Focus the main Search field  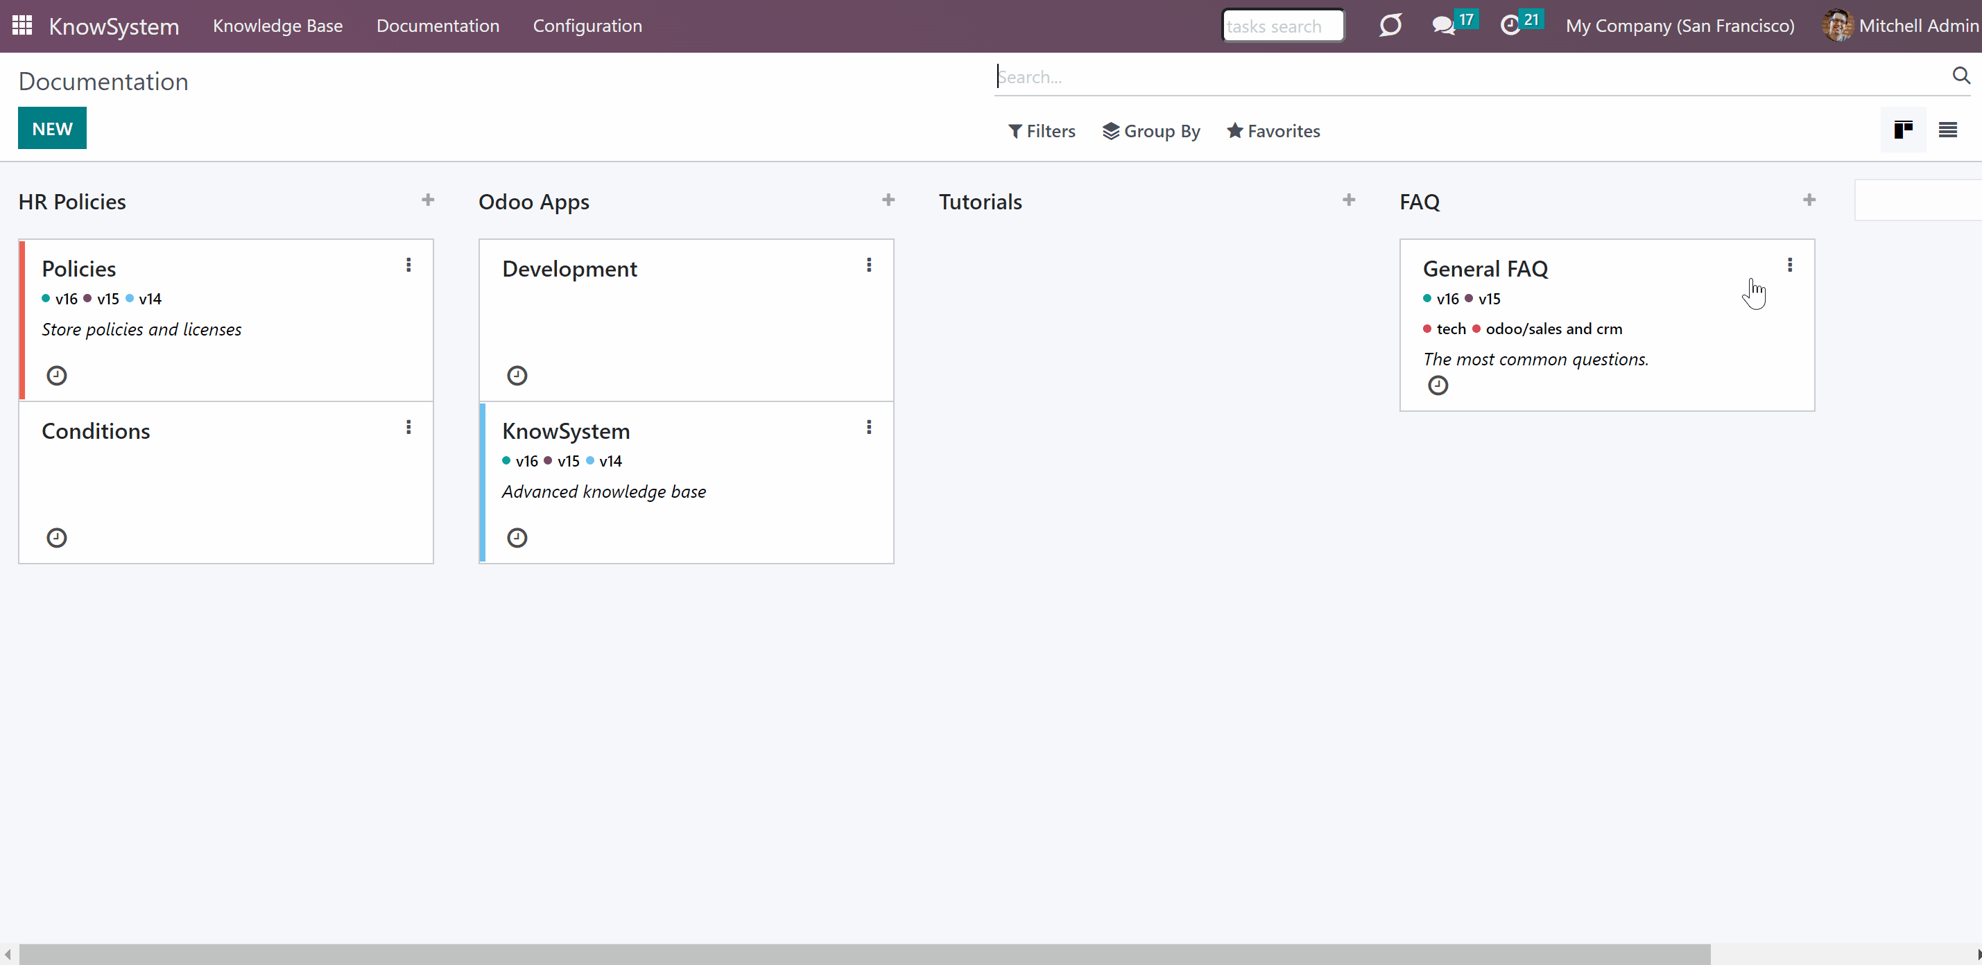click(1470, 77)
